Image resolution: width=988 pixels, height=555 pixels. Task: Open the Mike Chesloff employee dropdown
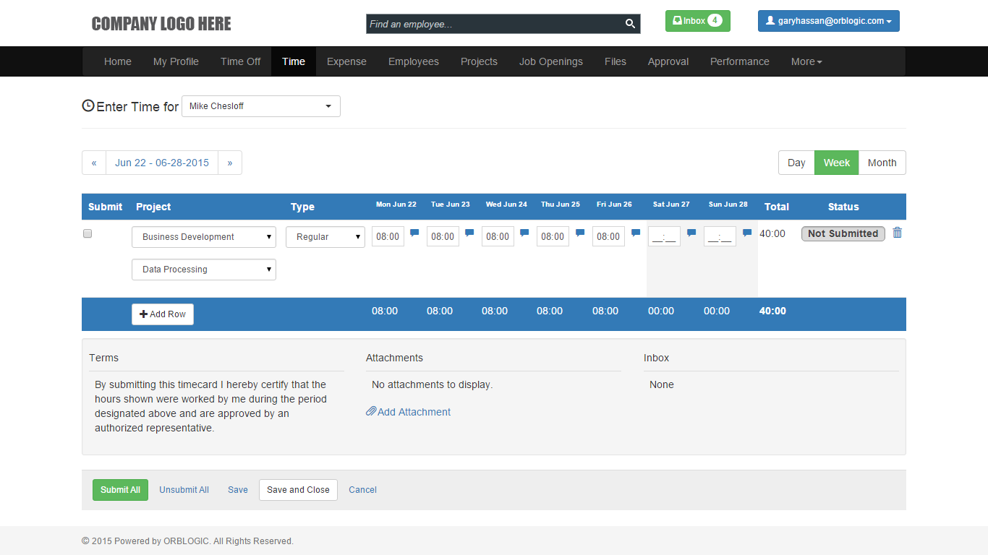(260, 106)
